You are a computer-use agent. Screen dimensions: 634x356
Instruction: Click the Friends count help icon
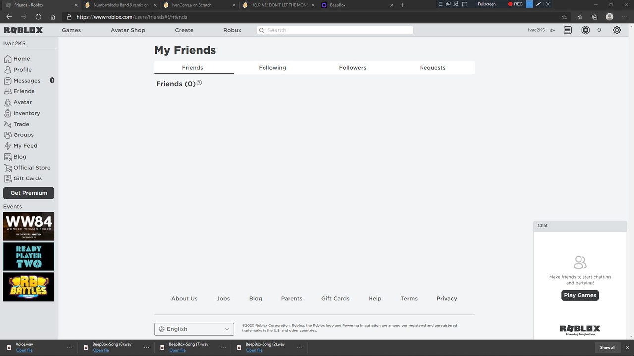[x=199, y=83]
